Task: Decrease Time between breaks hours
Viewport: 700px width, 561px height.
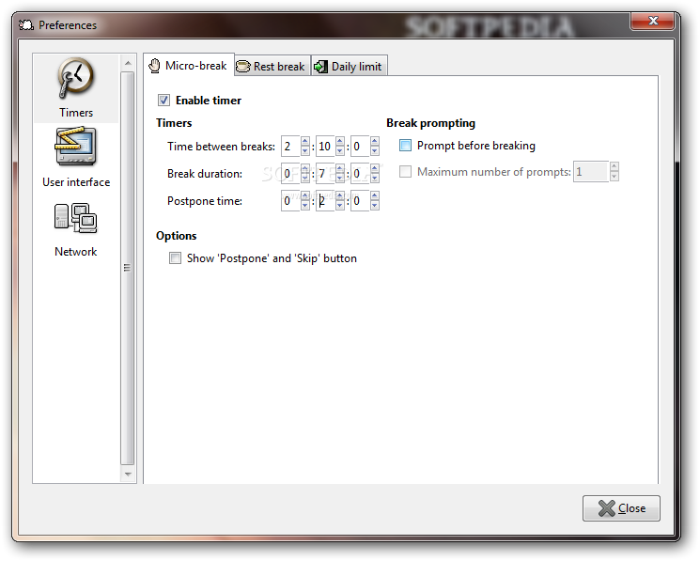Action: [305, 151]
